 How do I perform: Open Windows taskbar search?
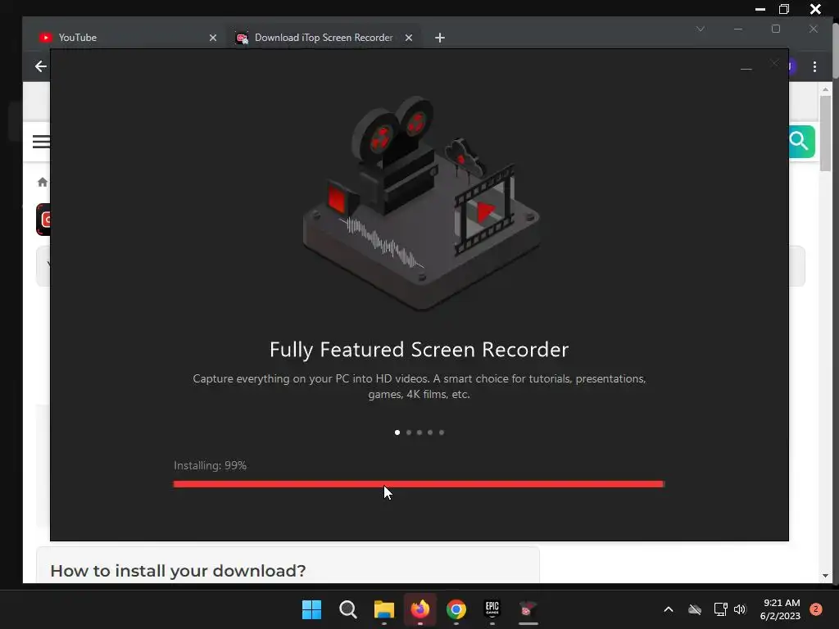347,609
